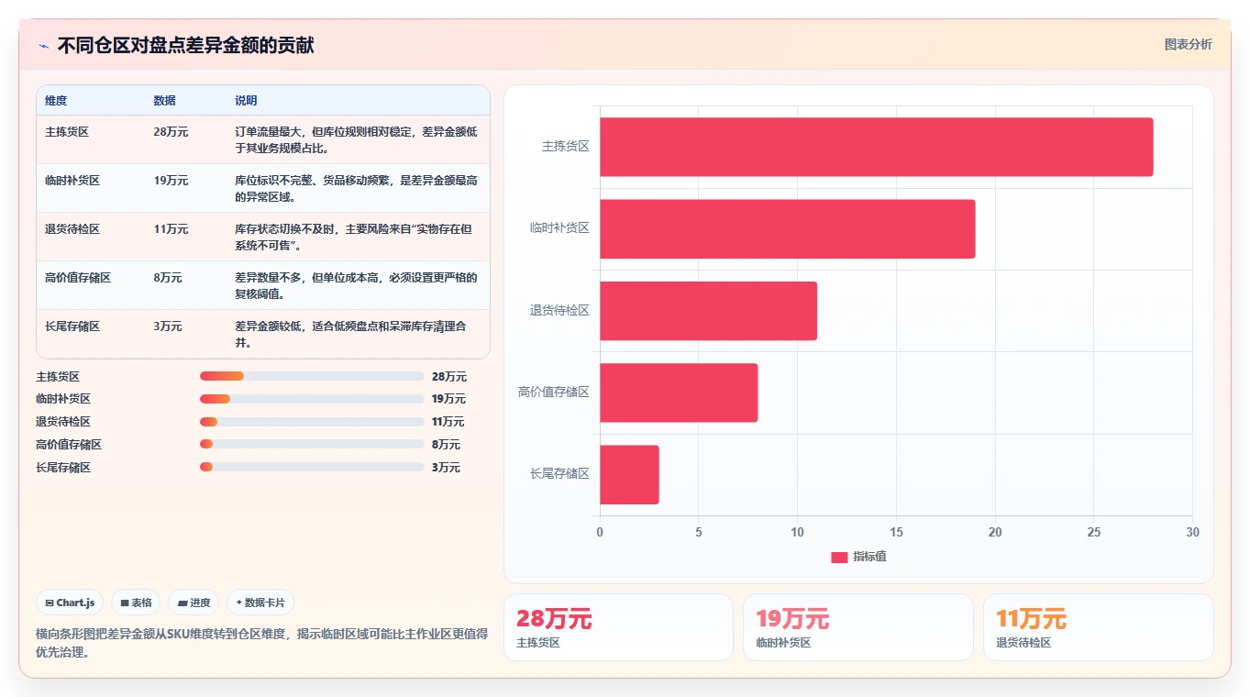
Task: Click the 退货待检区 bar in chart
Action: click(x=708, y=311)
